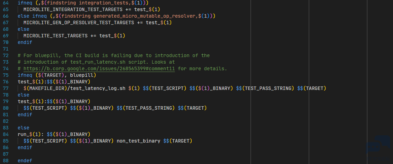Click line number 83 beside else

tap(6, 128)
